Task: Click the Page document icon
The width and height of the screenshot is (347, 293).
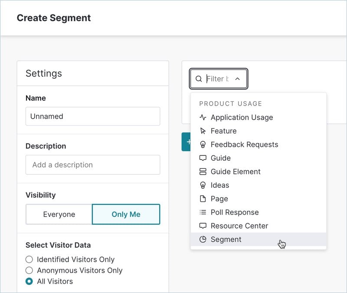Action: coord(203,199)
